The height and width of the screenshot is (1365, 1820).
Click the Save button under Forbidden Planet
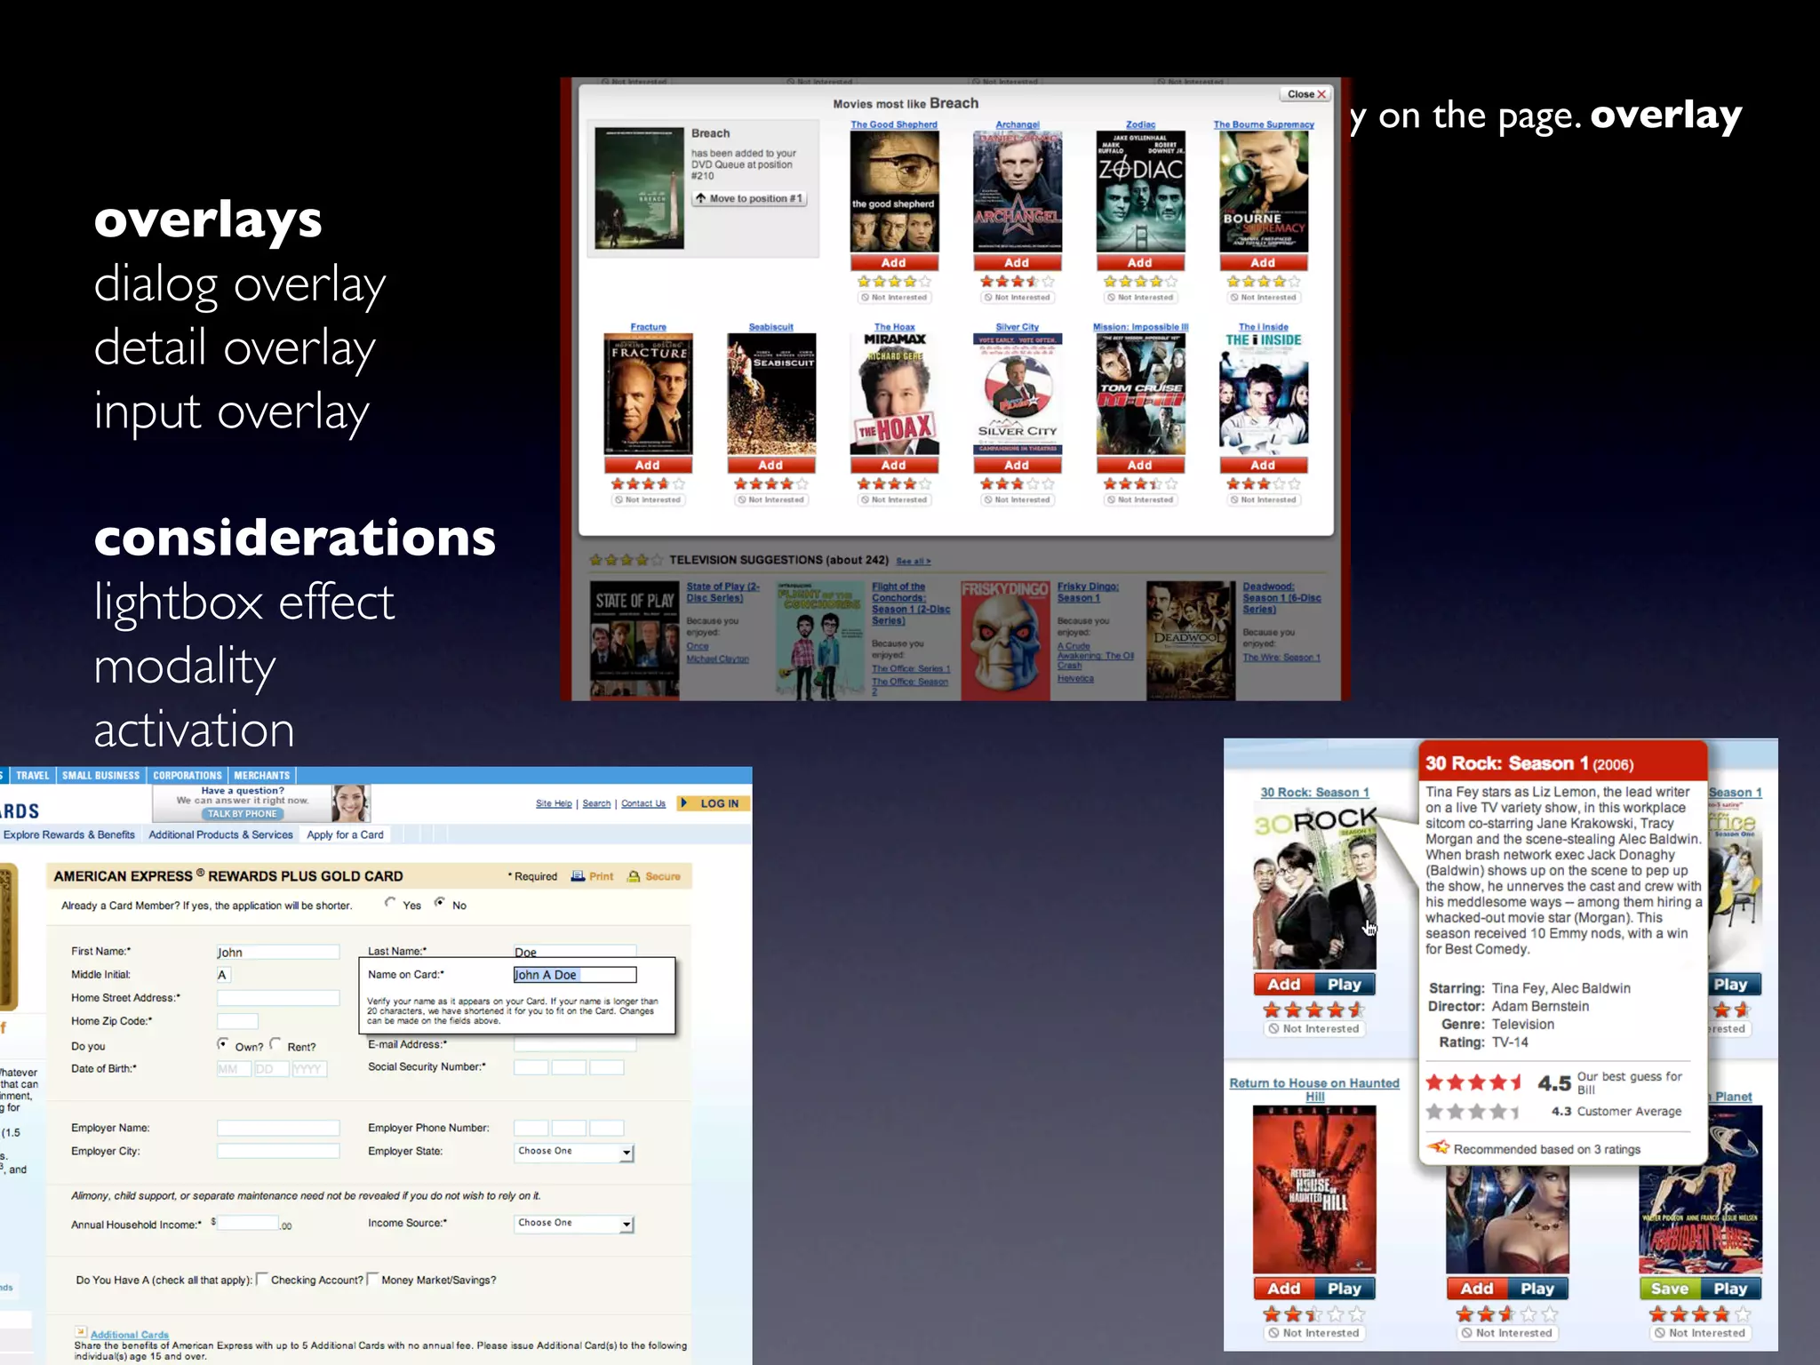[x=1670, y=1289]
